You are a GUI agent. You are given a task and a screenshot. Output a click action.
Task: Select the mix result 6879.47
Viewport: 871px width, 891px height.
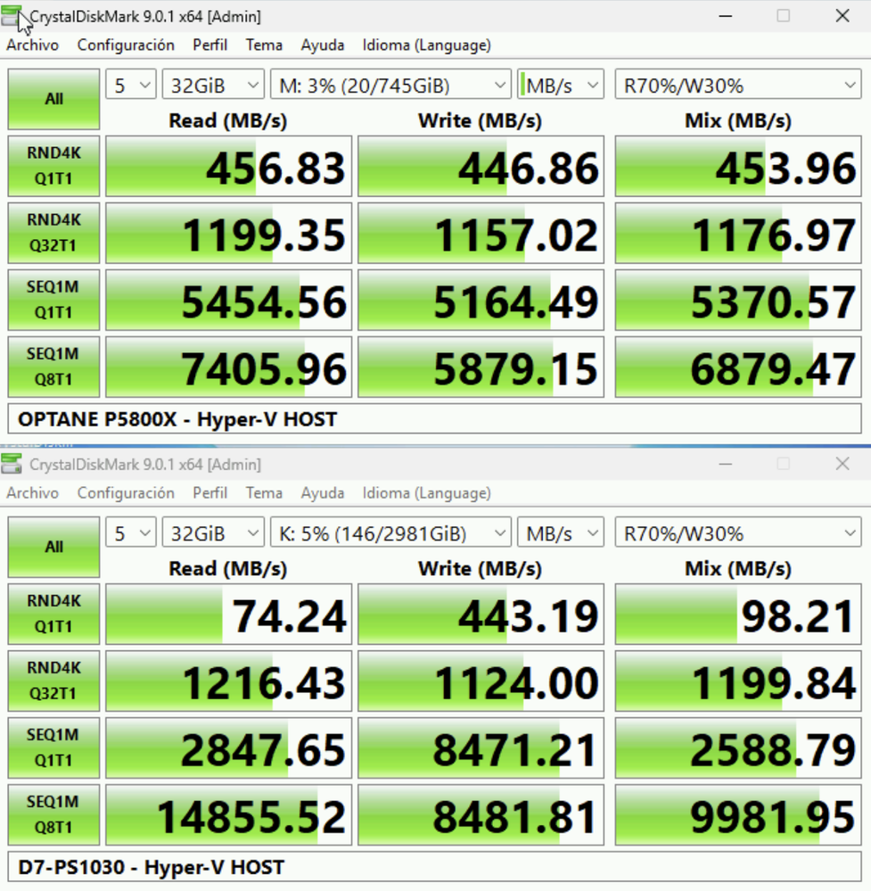click(738, 367)
